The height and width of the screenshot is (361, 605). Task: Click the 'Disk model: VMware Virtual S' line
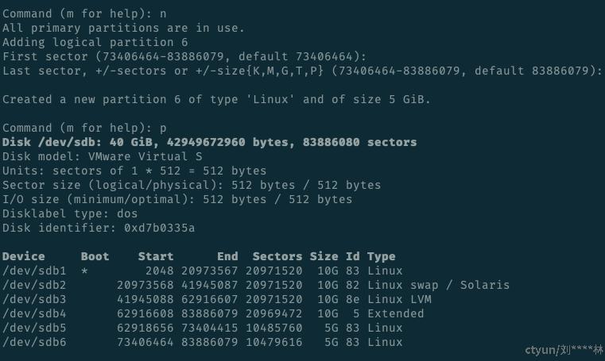point(103,156)
